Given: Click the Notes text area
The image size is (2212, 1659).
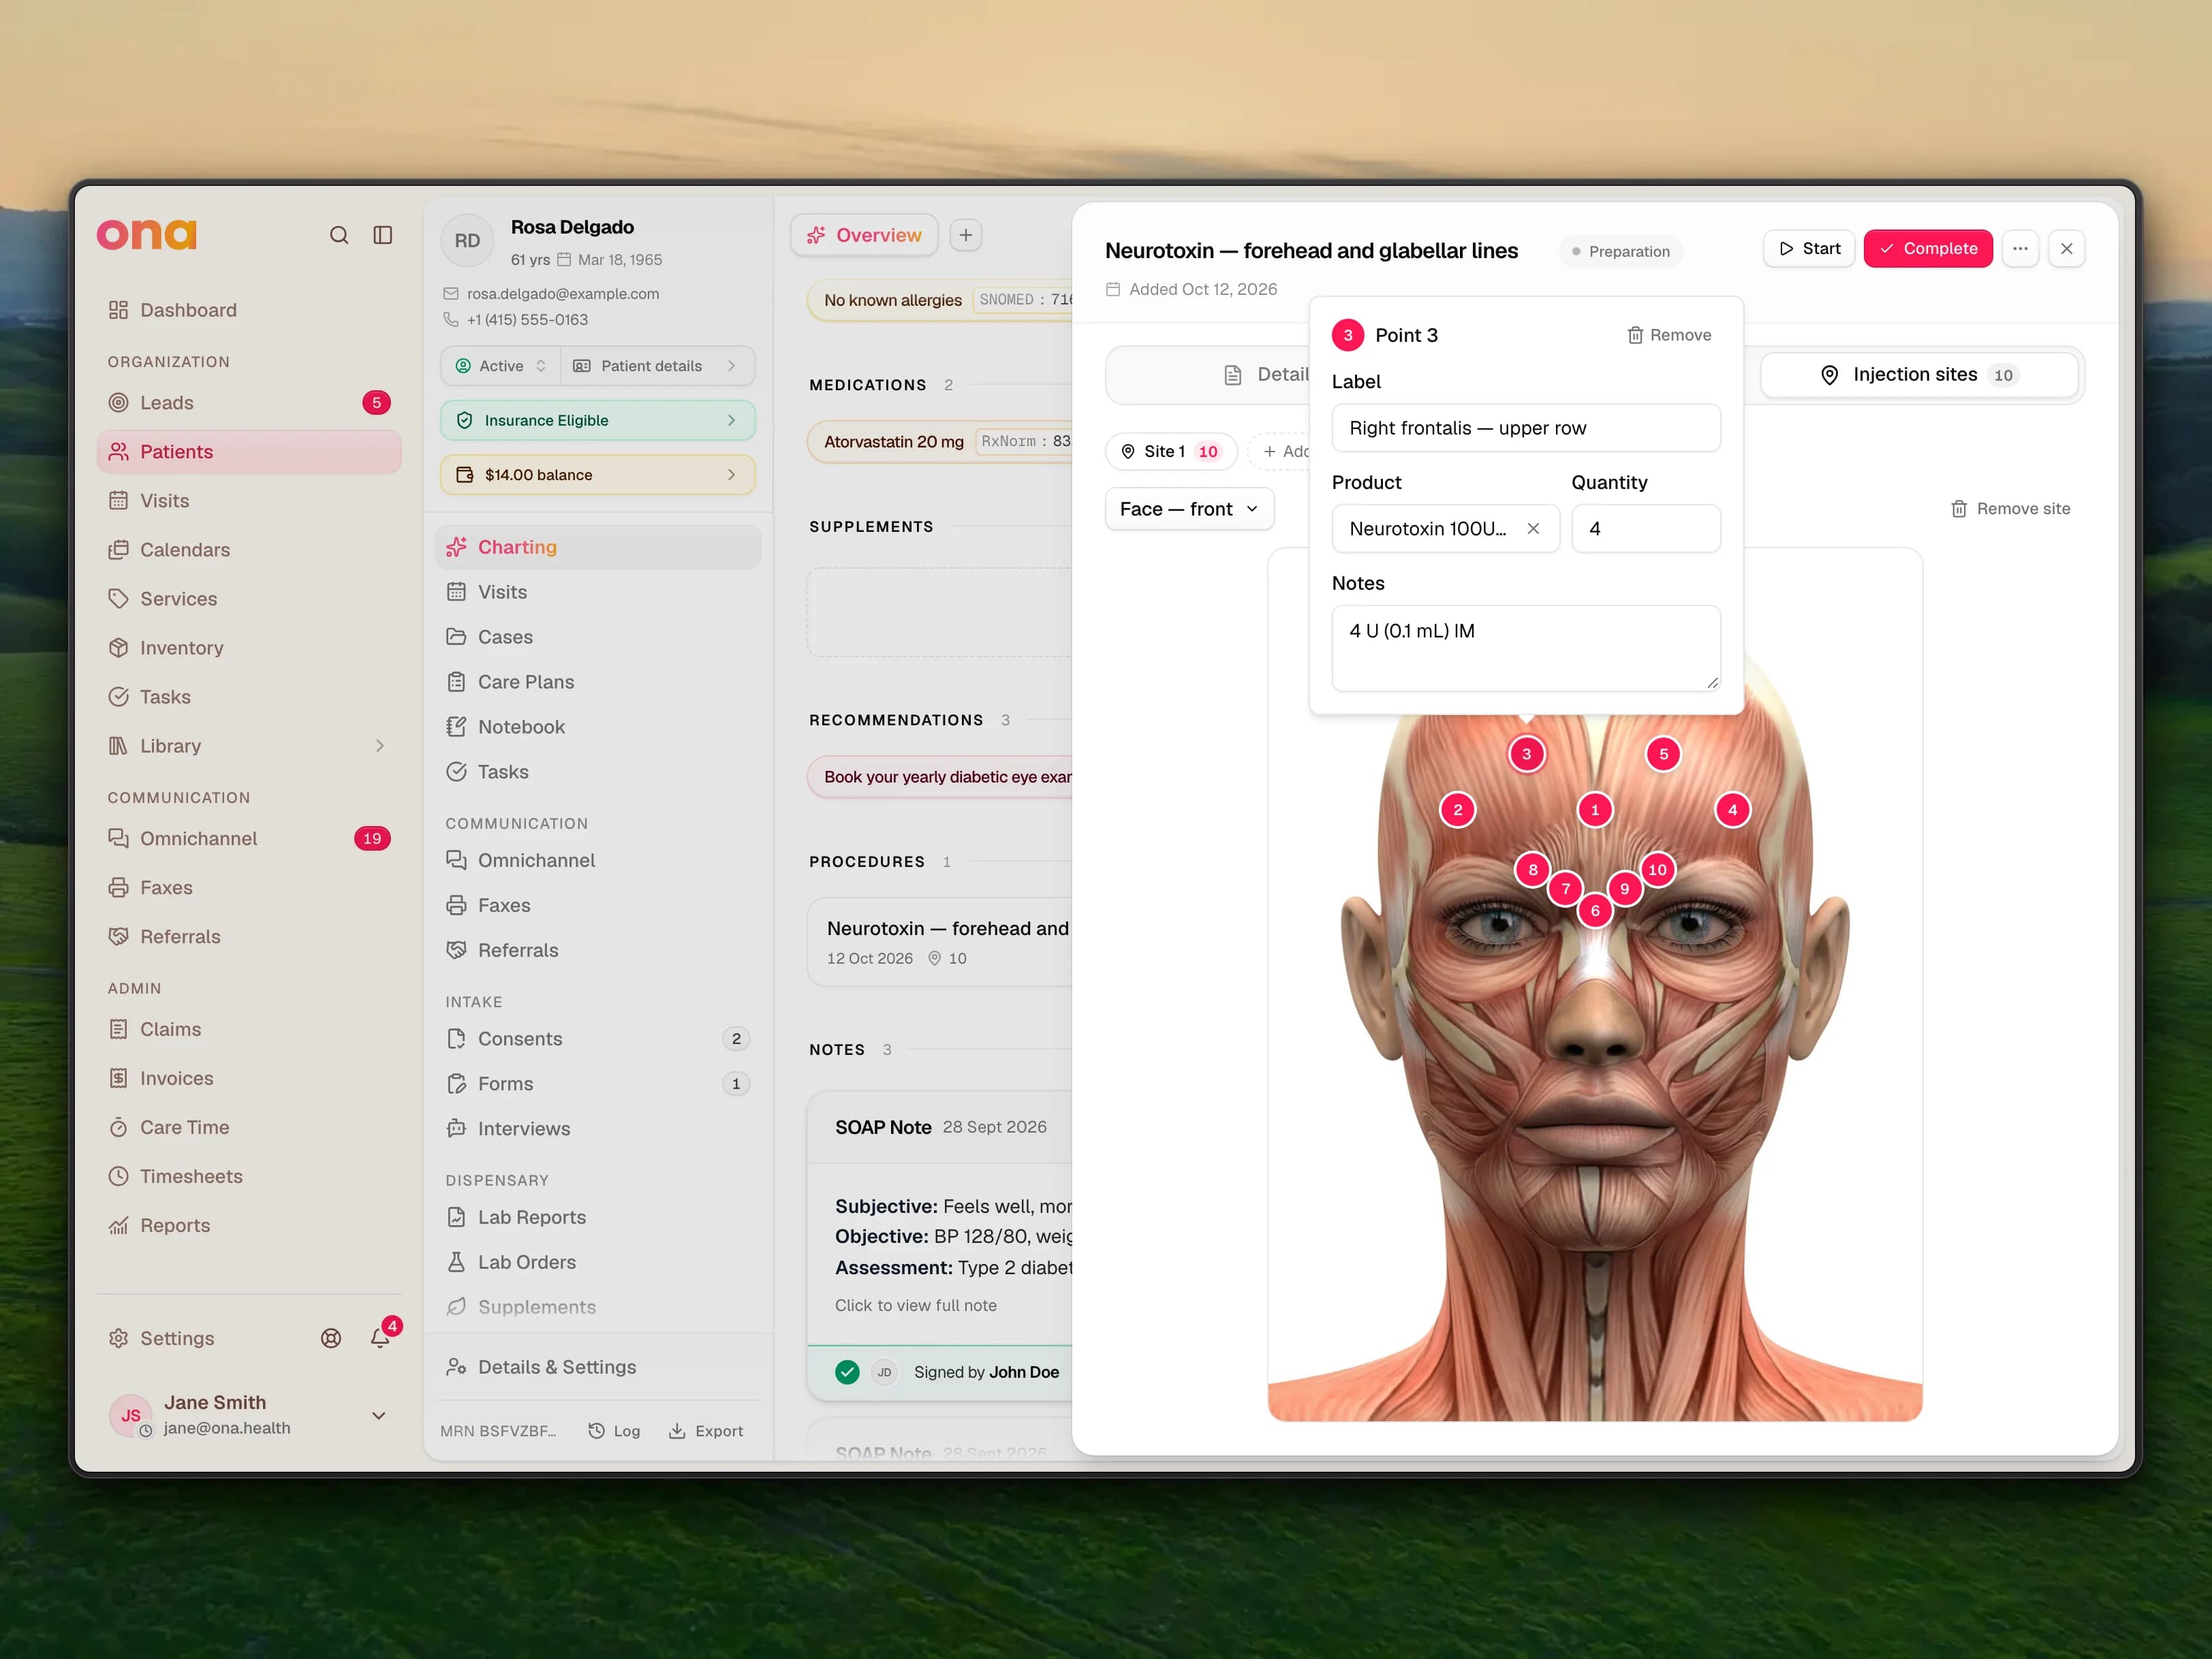Looking at the screenshot, I should (x=1526, y=648).
